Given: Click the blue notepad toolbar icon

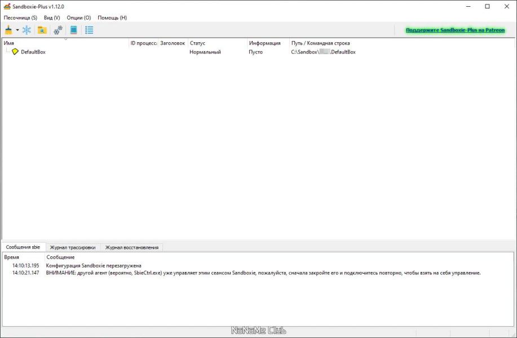Looking at the screenshot, I should point(73,30).
